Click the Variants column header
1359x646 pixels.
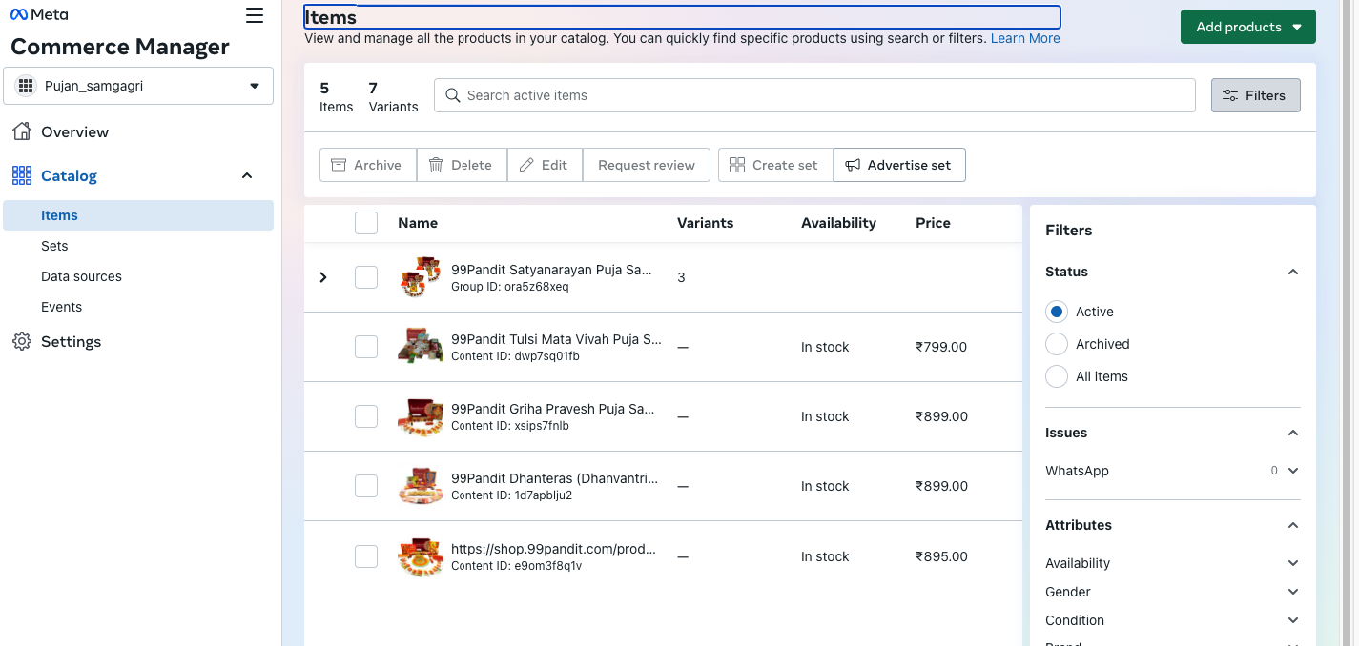tap(705, 223)
